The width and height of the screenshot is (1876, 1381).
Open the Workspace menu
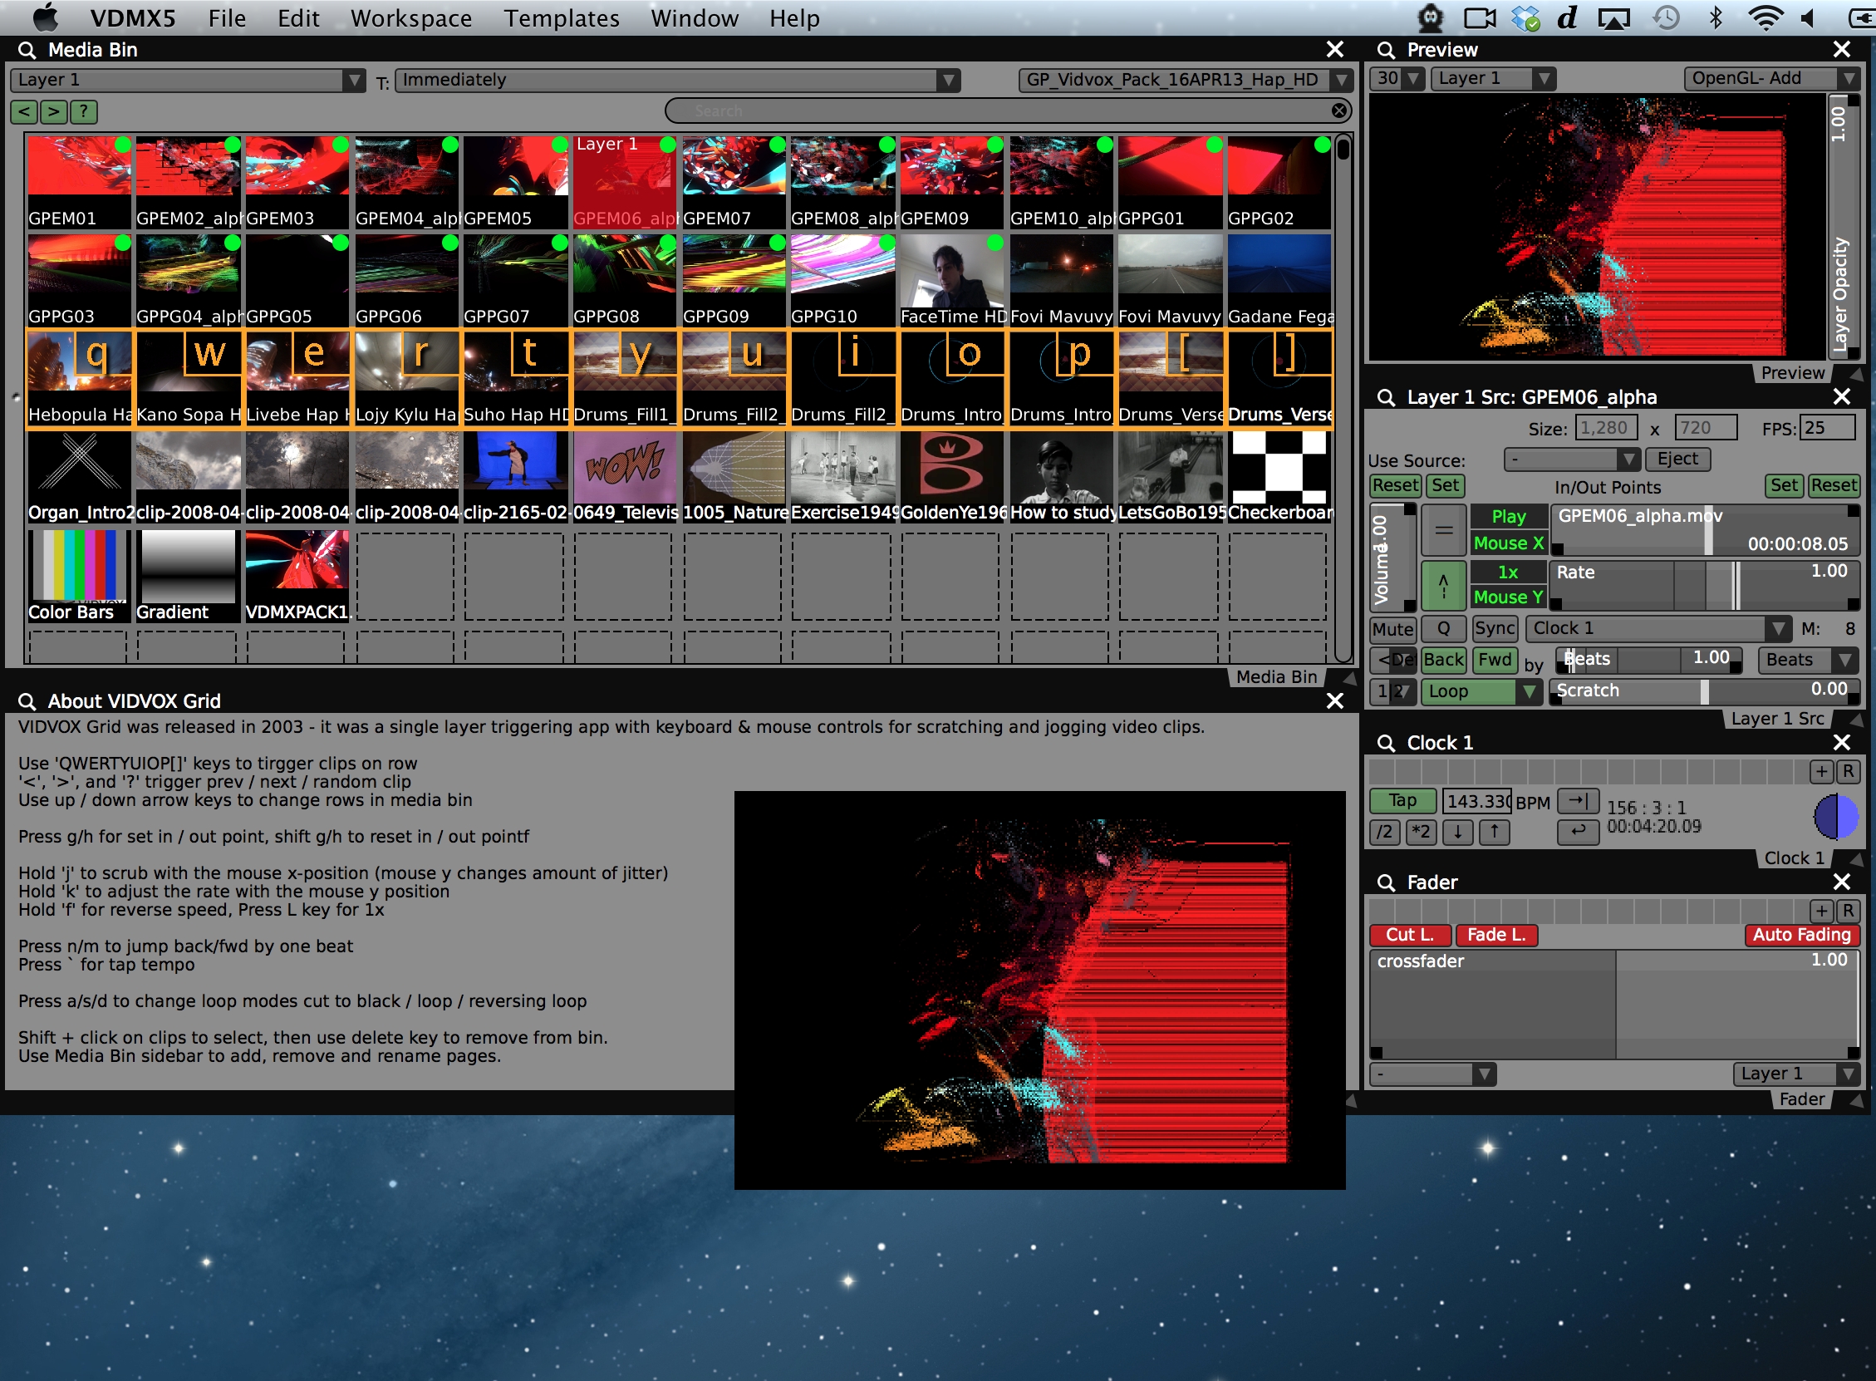[x=411, y=18]
